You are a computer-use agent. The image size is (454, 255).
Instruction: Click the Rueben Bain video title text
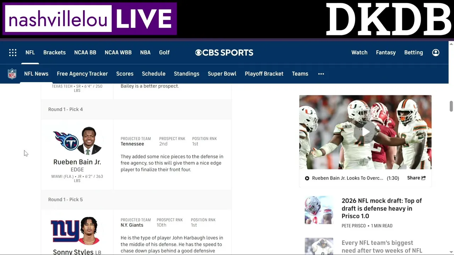pos(348,178)
